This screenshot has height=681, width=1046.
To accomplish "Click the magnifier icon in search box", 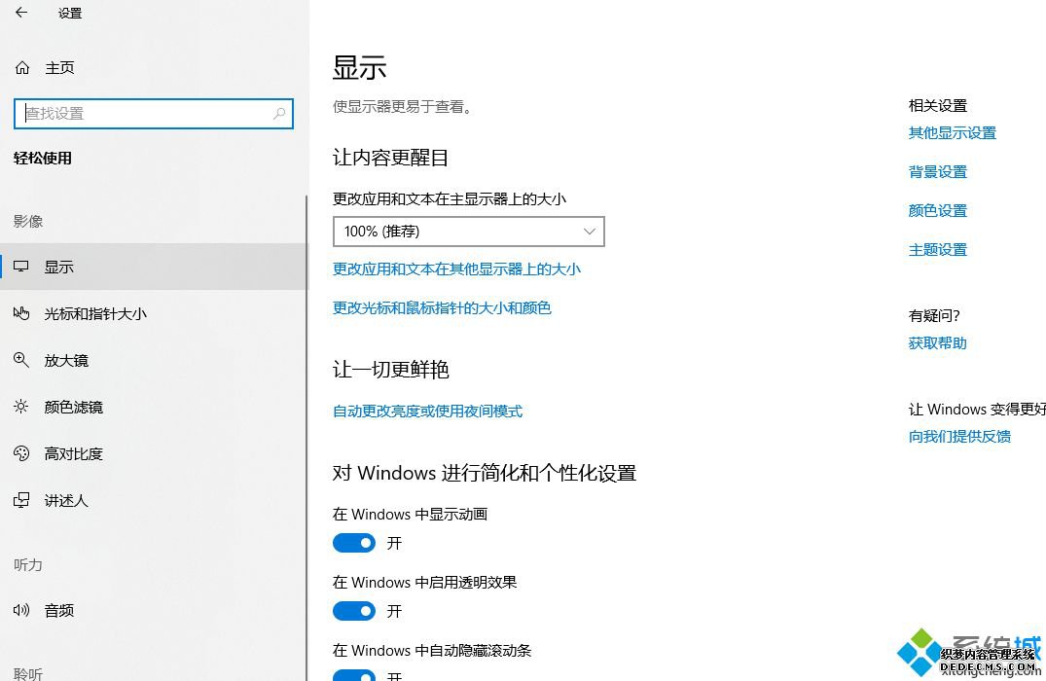I will [x=279, y=114].
